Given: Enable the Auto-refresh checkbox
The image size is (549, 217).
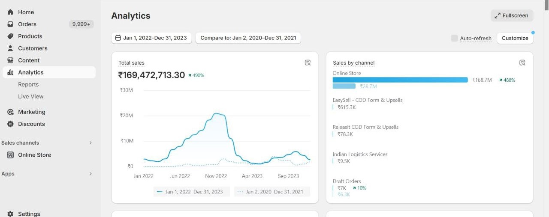Looking at the screenshot, I should tap(454, 38).
